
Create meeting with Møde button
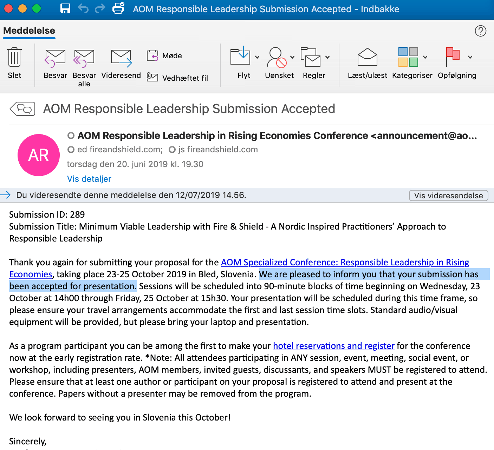pos(164,55)
